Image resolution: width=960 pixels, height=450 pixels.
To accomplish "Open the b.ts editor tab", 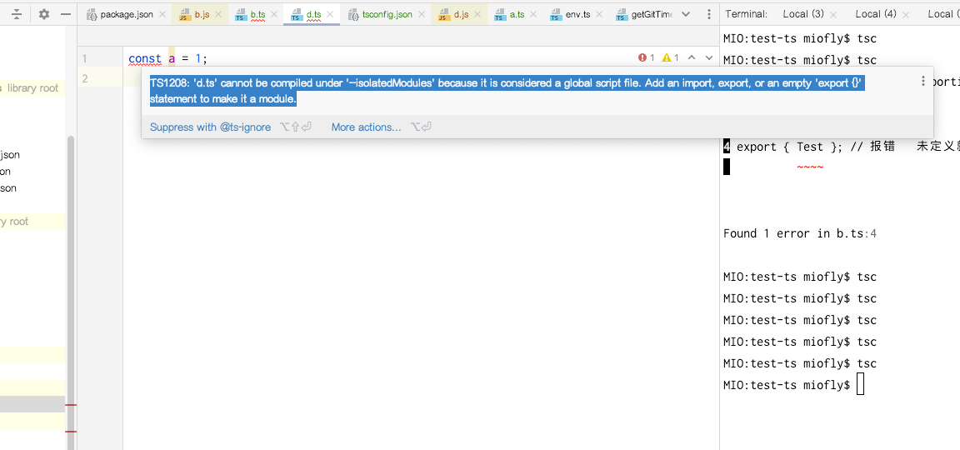I will [257, 14].
